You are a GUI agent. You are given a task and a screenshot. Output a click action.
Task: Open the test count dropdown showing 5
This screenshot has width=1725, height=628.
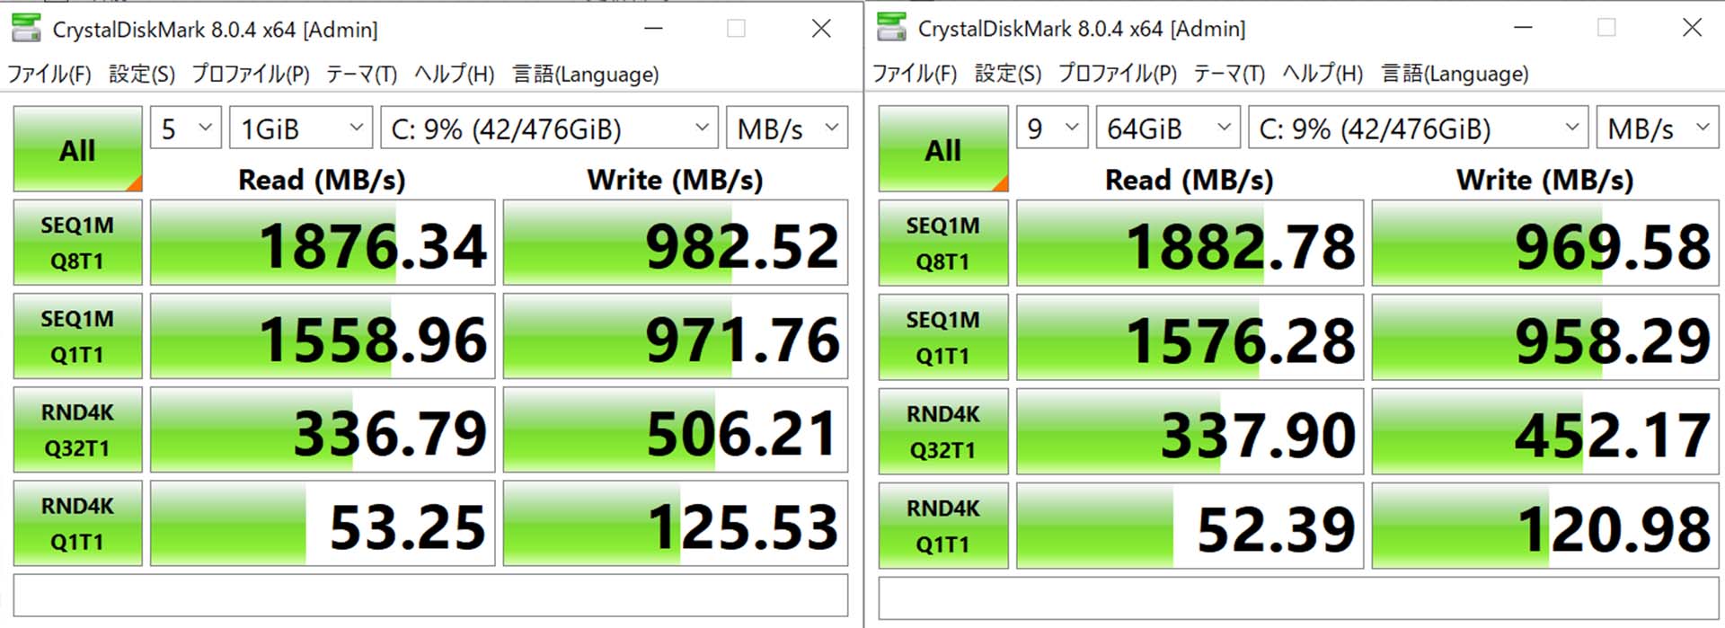pos(185,128)
